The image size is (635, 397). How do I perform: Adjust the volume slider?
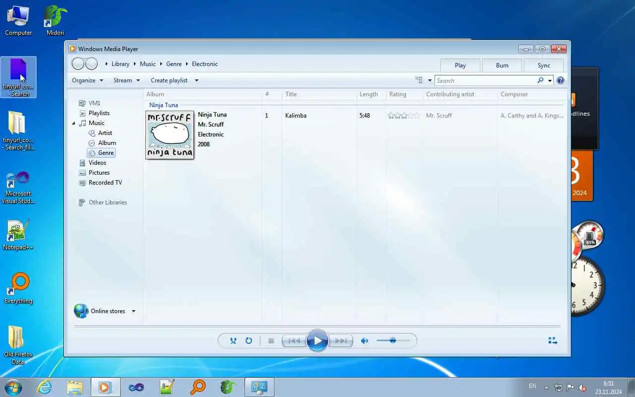tap(393, 341)
